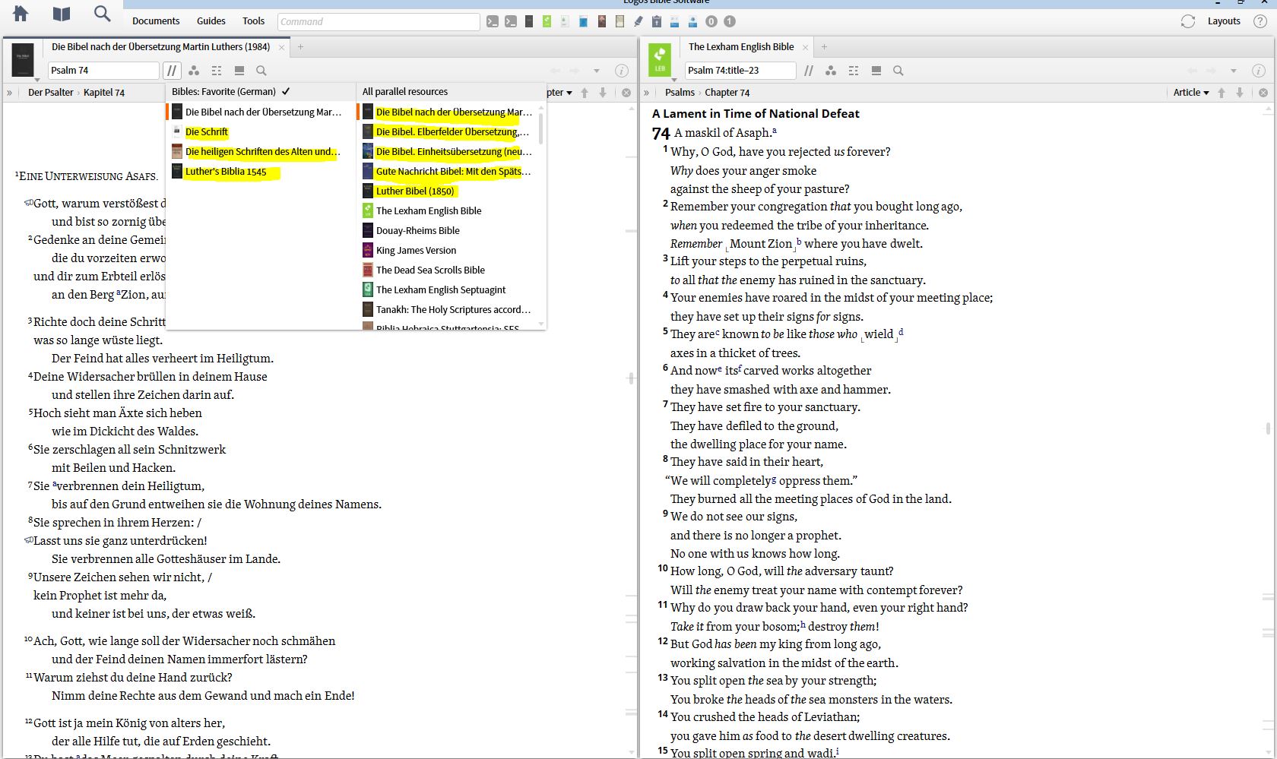1277x759 pixels.
Task: Open the history dropdown arrow in Luther panel
Action: coord(597,71)
